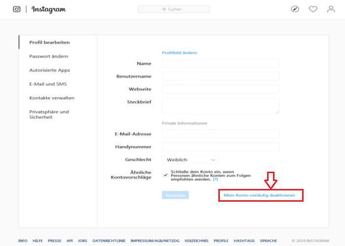Open Kontakte verwalten in sidebar
Screen dimensions: 345x246
52,98
